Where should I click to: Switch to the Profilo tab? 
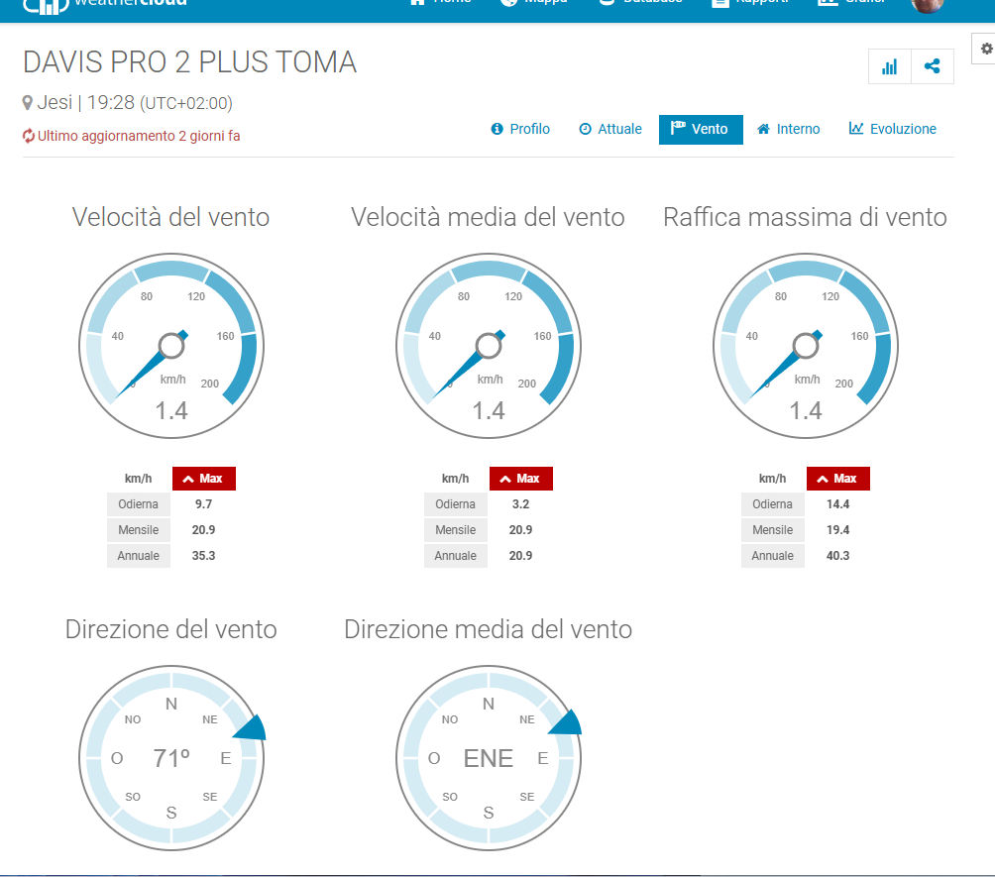[x=520, y=129]
